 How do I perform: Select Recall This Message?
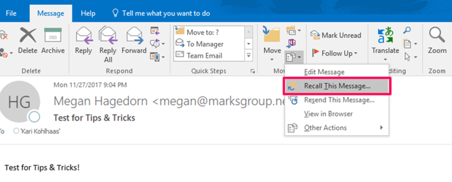point(337,86)
